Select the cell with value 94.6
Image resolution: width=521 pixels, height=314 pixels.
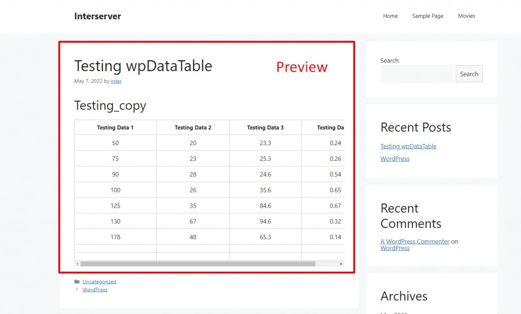tap(266, 221)
